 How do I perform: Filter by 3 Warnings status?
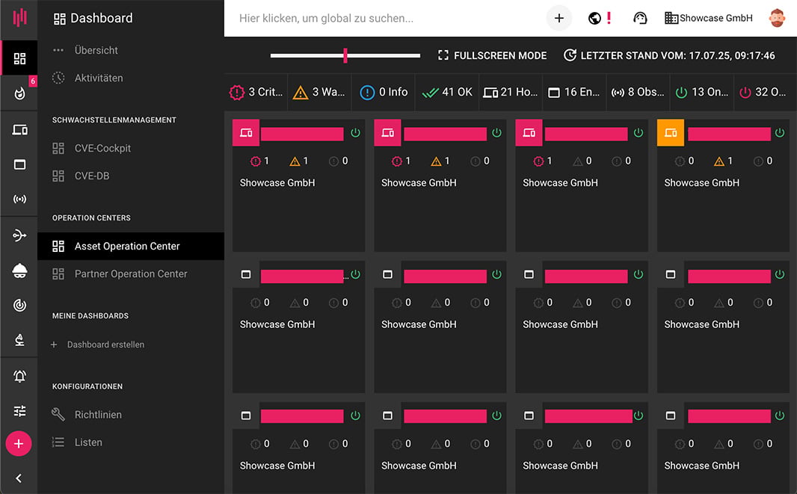coord(319,92)
